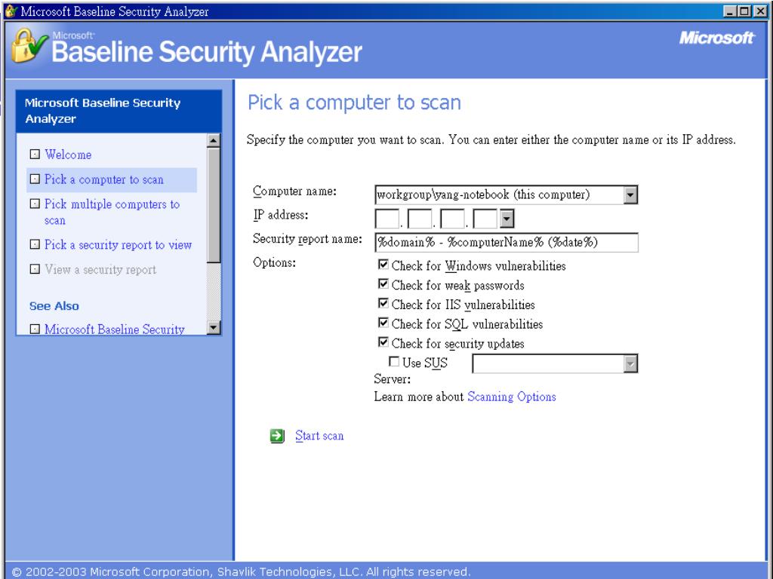Screen dimensions: 773x579
Task: Minimize the Baseline Security Analyzer window
Action: click(730, 11)
